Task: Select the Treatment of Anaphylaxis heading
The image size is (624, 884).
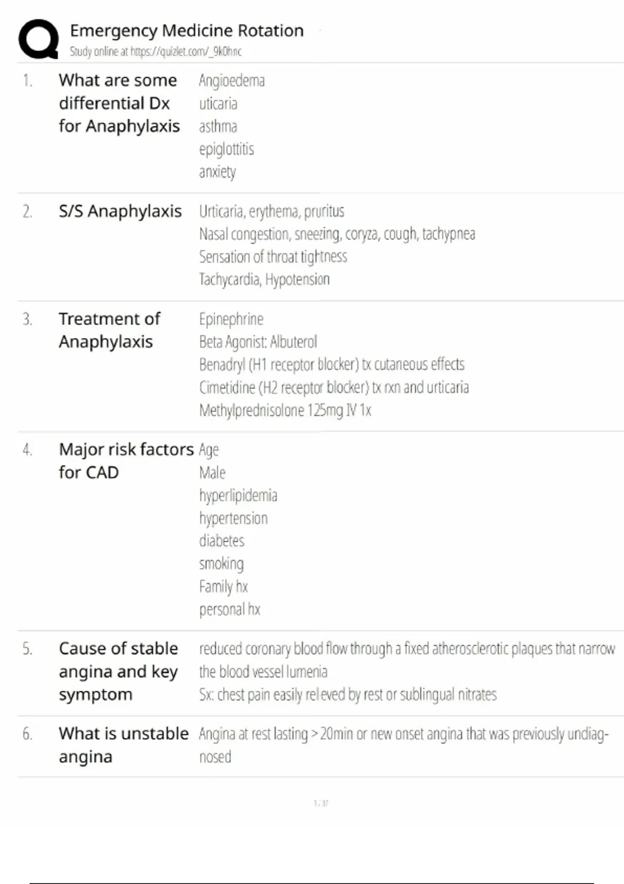Action: pyautogui.click(x=109, y=330)
